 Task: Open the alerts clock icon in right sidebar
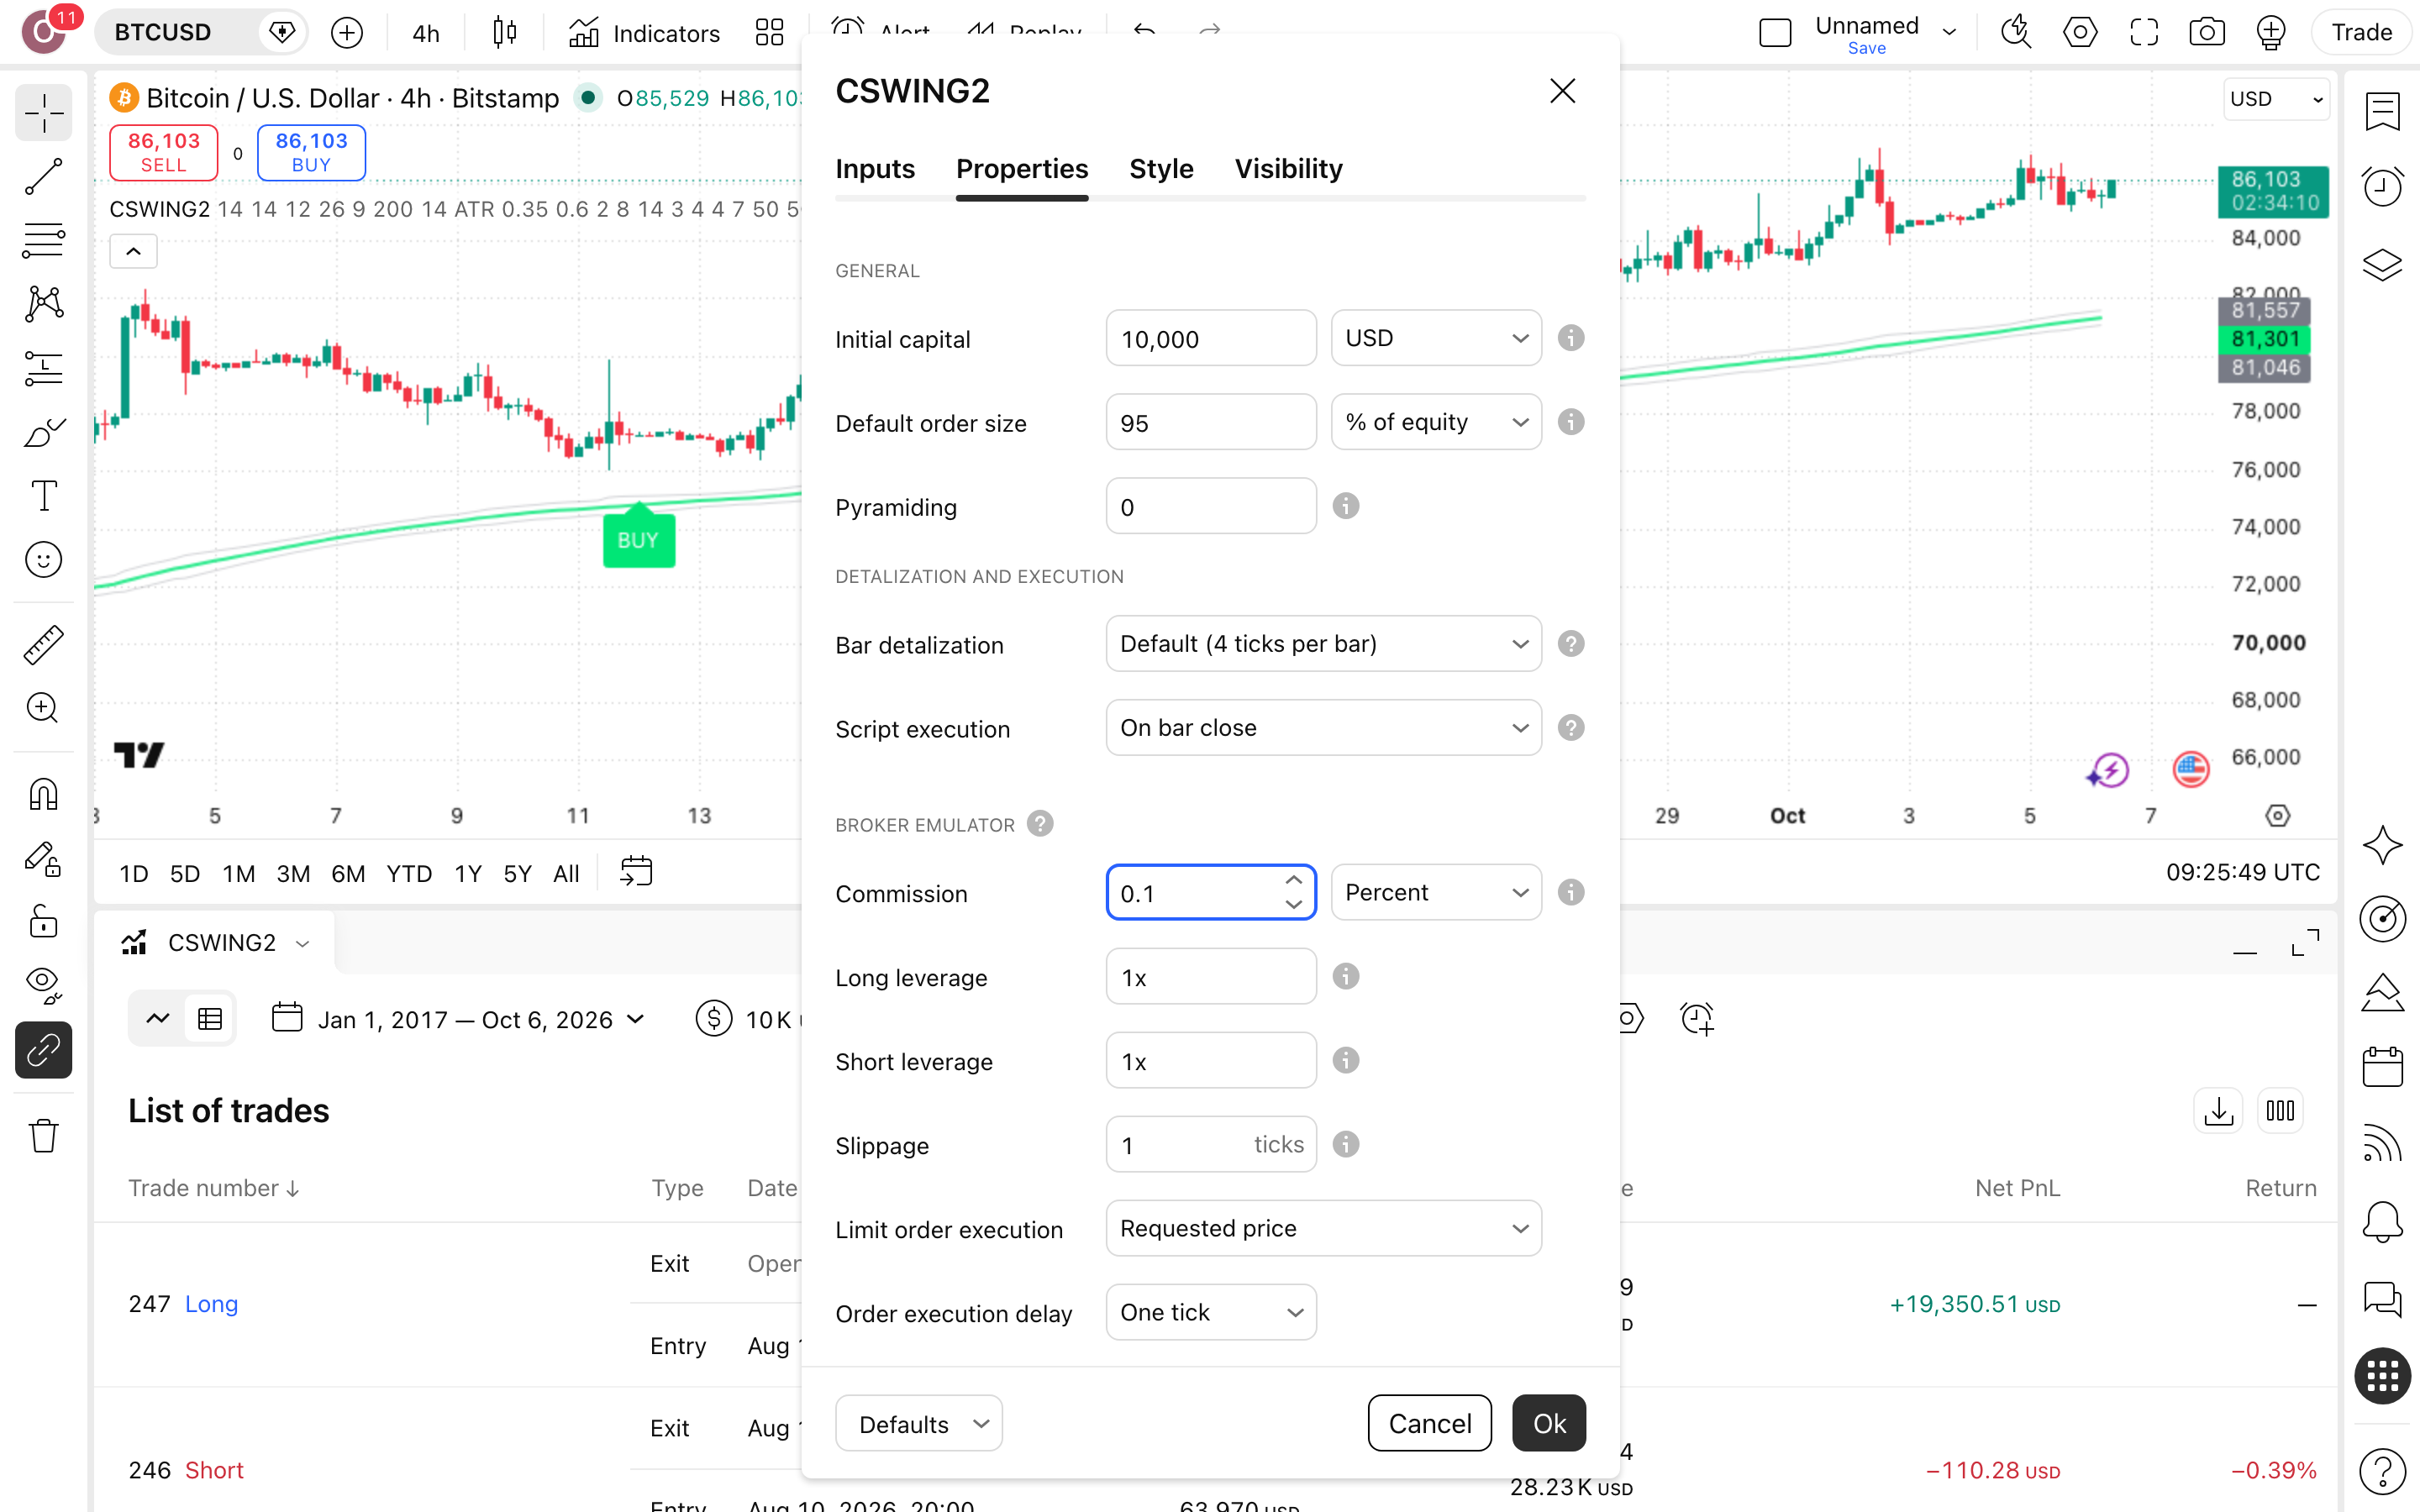point(2383,187)
